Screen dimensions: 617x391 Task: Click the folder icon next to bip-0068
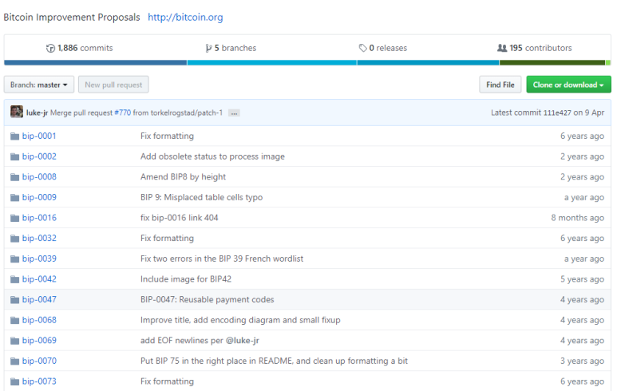(15, 320)
